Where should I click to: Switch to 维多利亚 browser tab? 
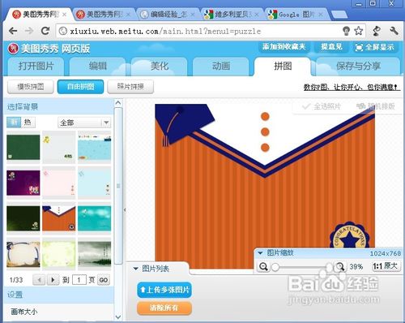coord(232,15)
